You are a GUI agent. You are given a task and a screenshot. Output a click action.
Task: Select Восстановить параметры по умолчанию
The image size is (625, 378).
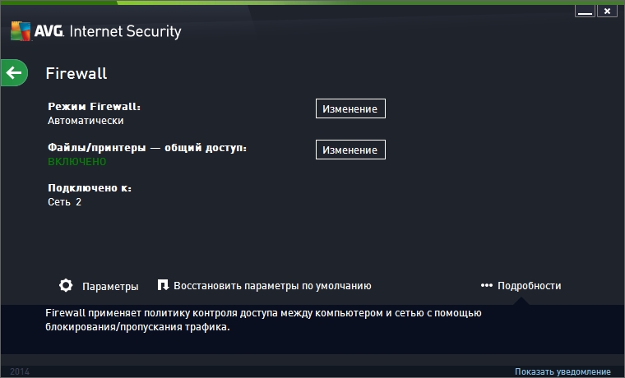pyautogui.click(x=272, y=286)
